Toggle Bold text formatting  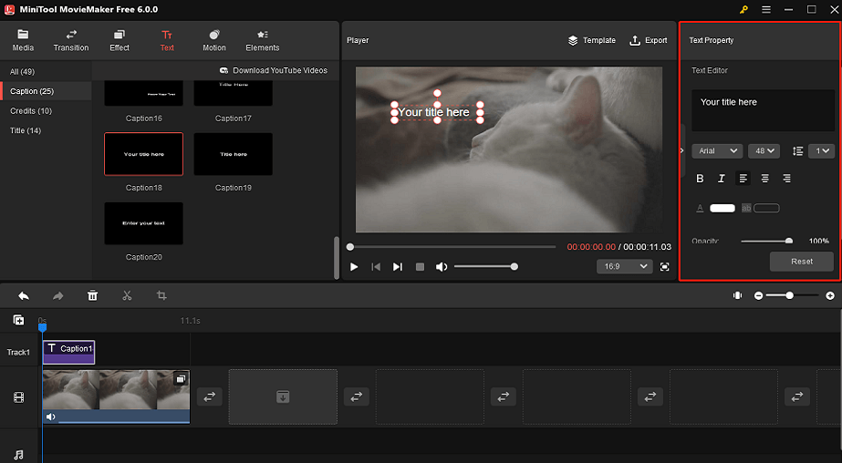point(701,179)
